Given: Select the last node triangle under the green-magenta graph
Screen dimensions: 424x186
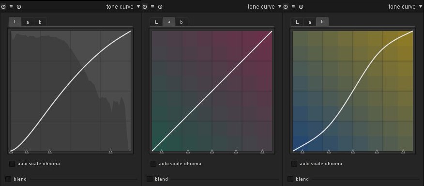Looking at the screenshot, I should coord(262,152).
